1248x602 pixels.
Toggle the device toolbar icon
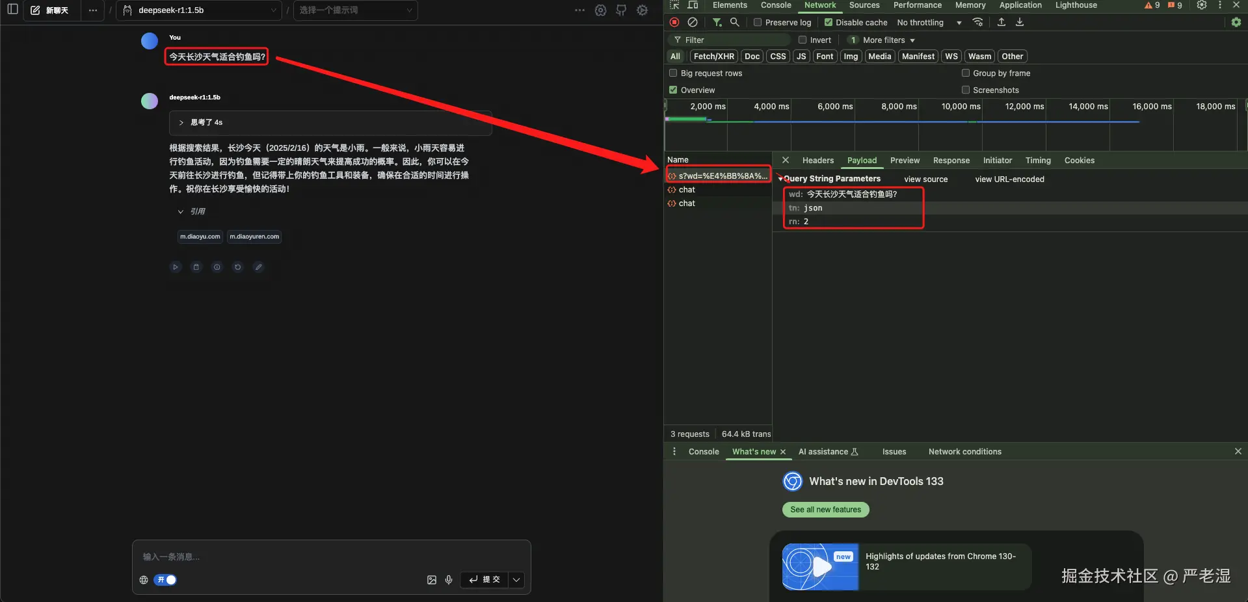693,5
